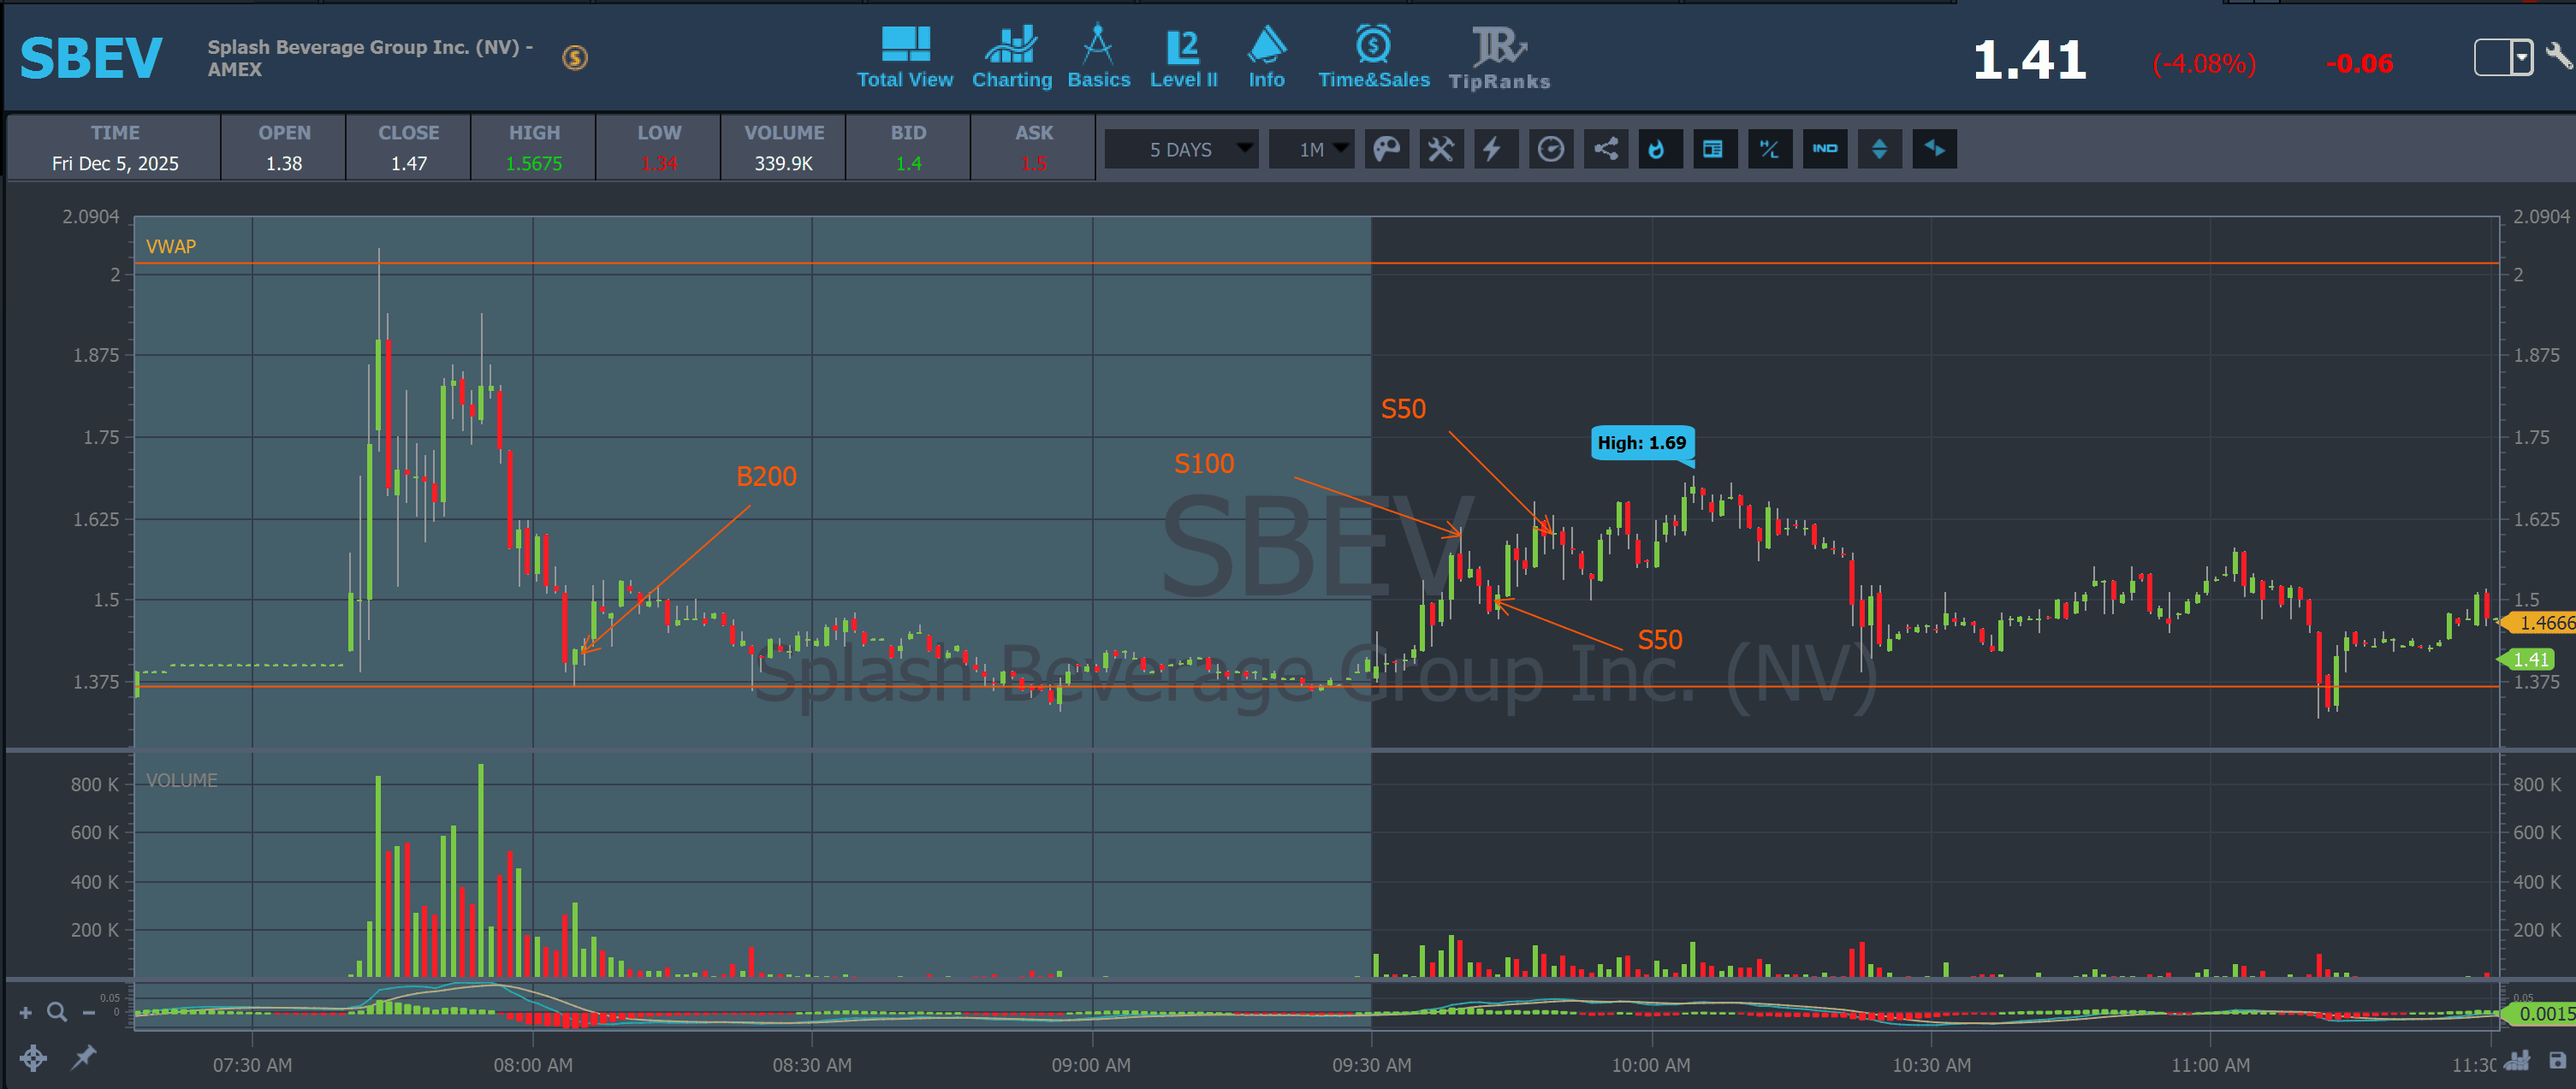Open the TipRanks panel
Image resolution: width=2576 pixels, height=1089 pixels.
(x=1498, y=58)
